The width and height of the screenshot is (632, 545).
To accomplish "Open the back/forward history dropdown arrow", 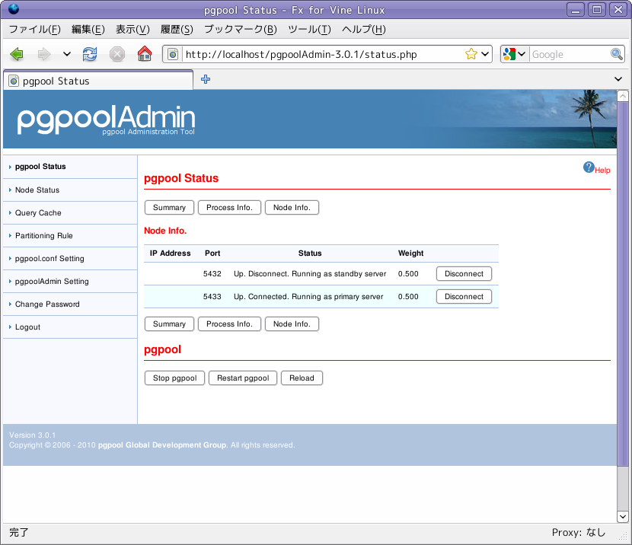I will (x=67, y=54).
